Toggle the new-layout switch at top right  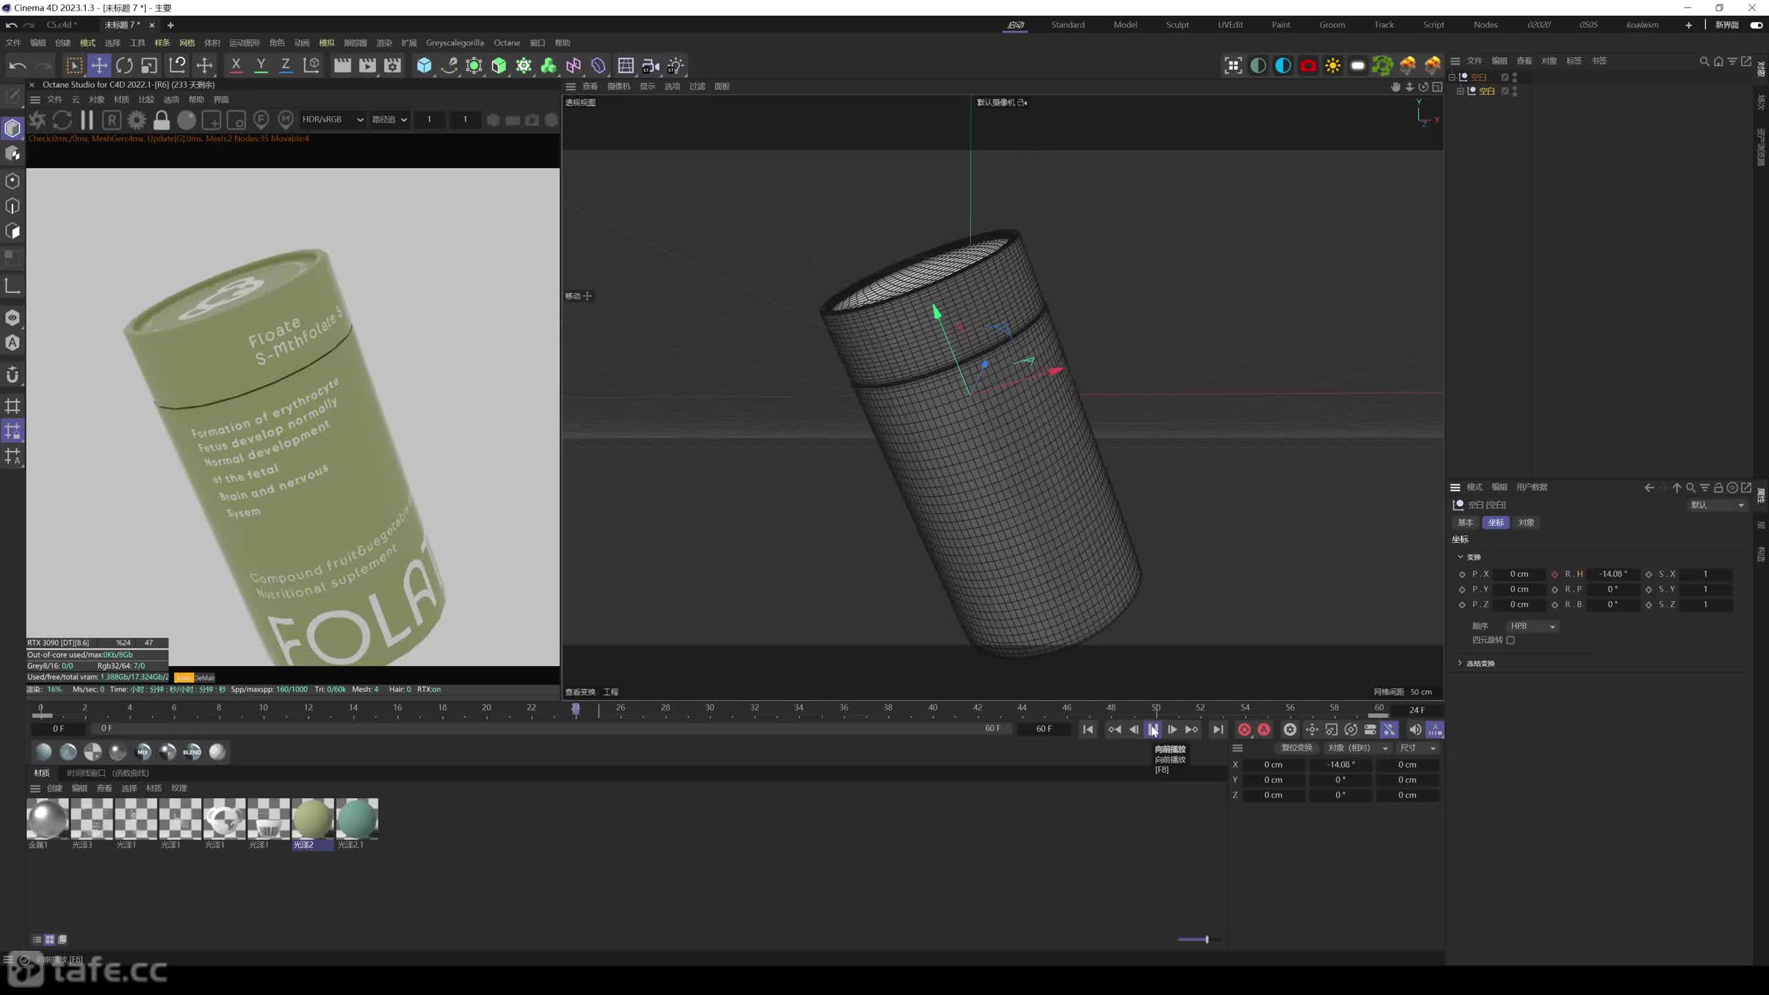point(1756,25)
